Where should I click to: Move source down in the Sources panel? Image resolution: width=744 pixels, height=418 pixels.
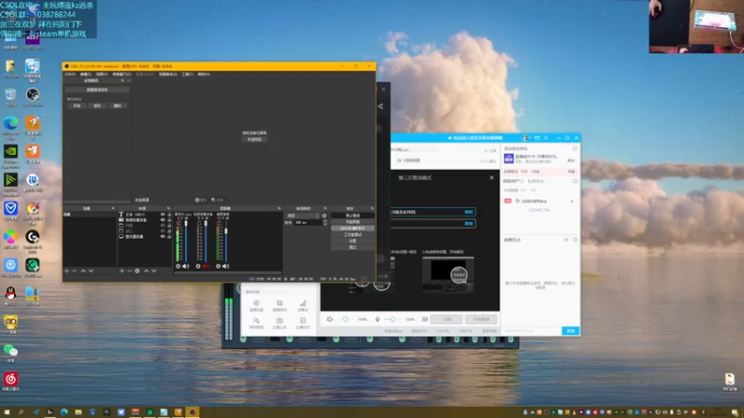point(153,271)
